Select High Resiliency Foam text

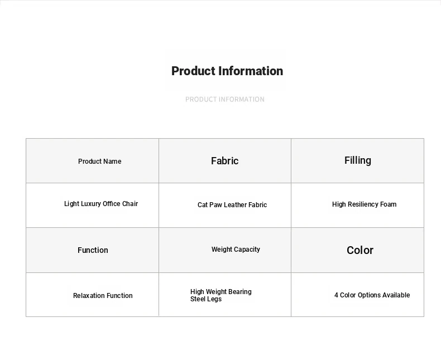point(364,204)
